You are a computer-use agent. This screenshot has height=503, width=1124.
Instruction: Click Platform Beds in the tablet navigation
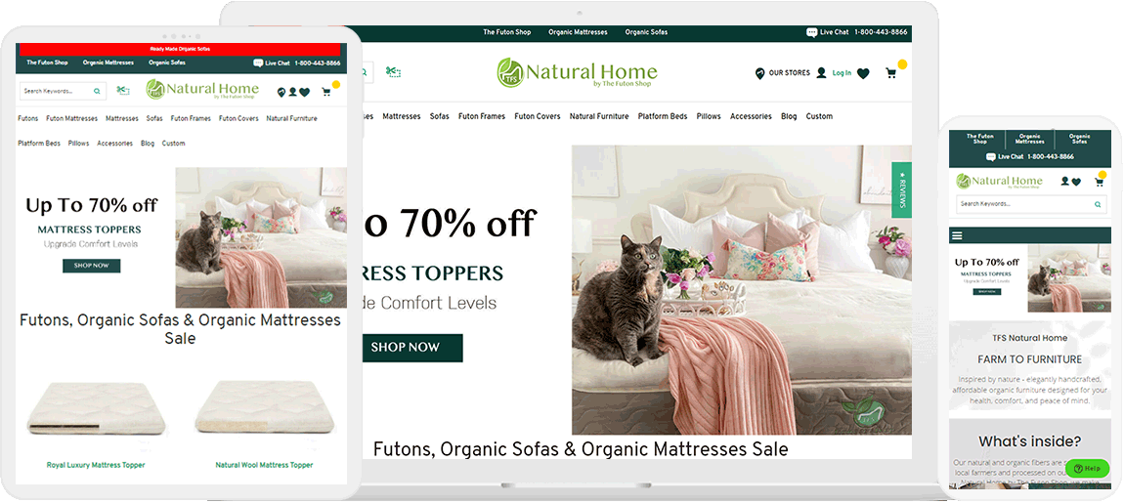click(x=39, y=144)
